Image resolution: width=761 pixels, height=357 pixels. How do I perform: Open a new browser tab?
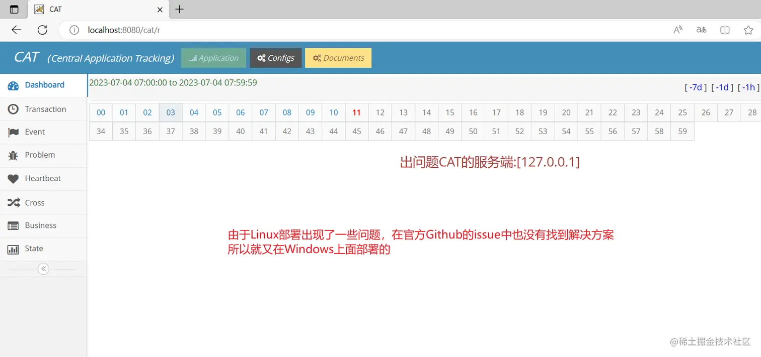[x=179, y=9]
